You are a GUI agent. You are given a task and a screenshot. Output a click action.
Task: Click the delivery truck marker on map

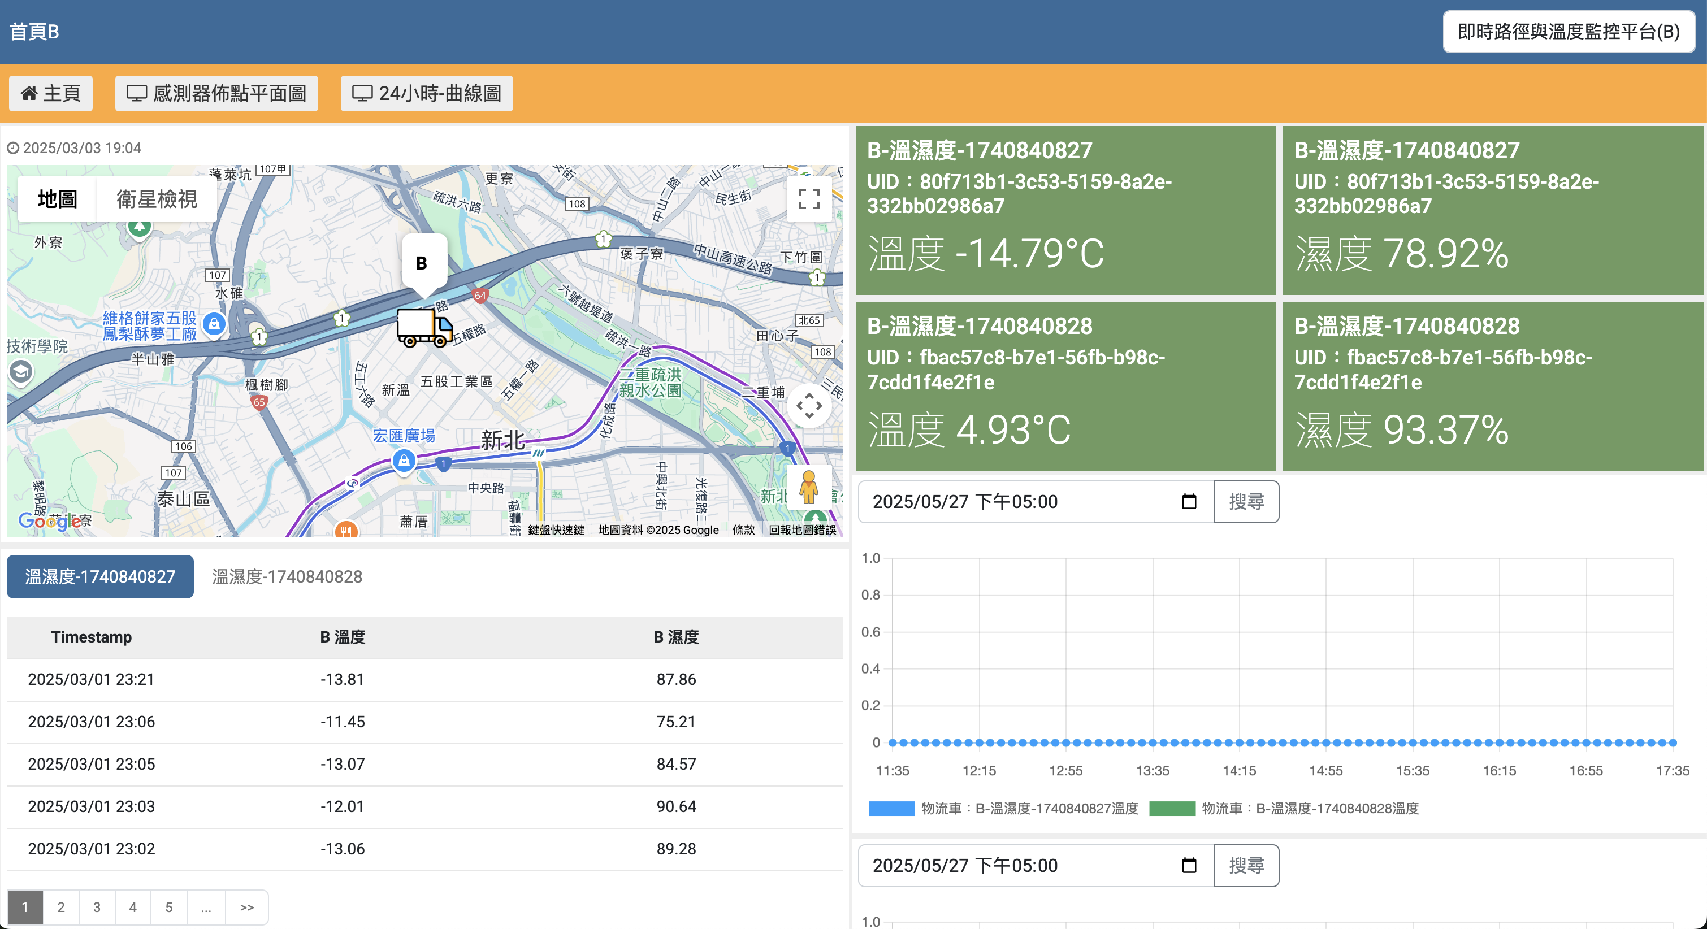(424, 327)
